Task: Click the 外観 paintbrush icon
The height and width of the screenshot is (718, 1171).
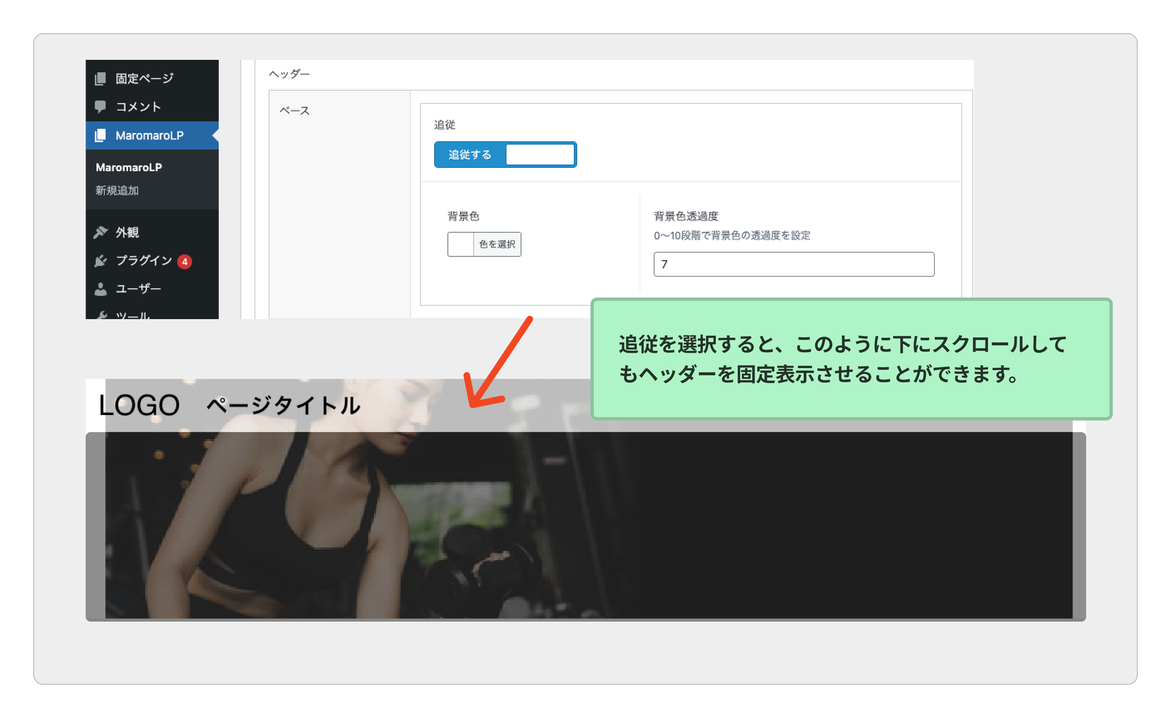Action: click(x=100, y=232)
